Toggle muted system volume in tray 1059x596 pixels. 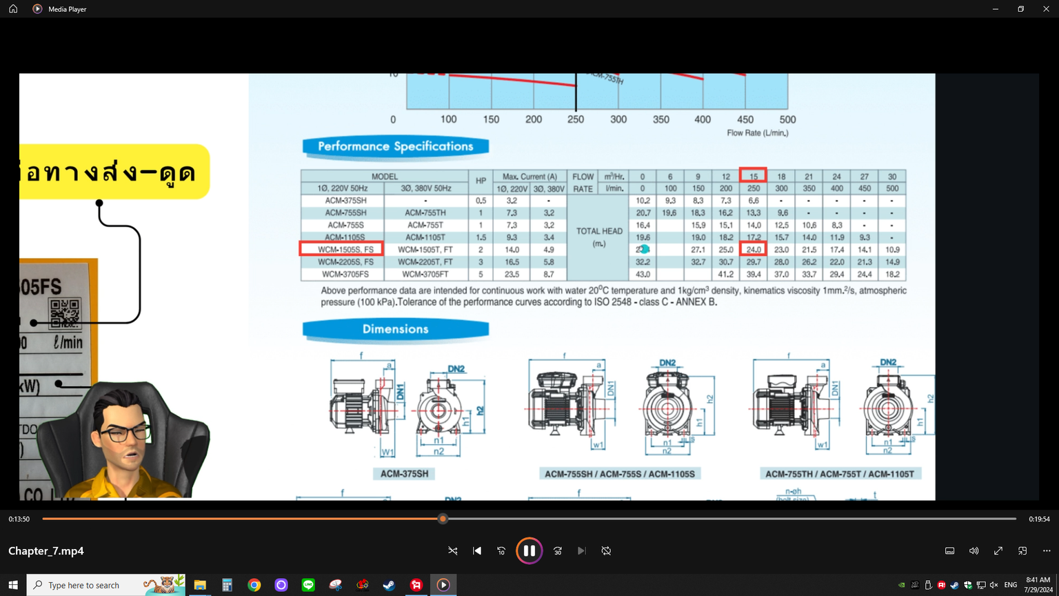(994, 585)
